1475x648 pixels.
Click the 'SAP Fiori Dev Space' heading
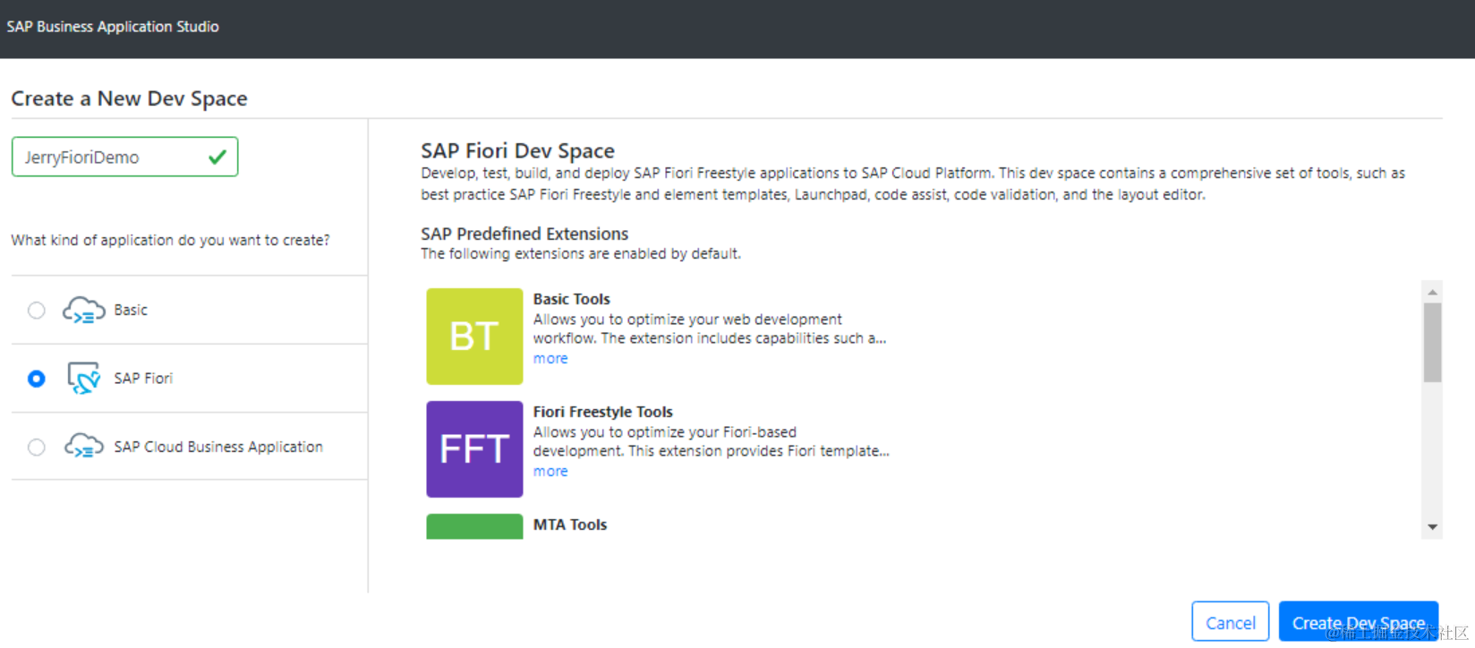pos(518,150)
